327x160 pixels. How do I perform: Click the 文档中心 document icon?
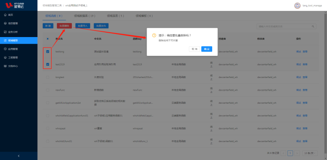click(5, 66)
